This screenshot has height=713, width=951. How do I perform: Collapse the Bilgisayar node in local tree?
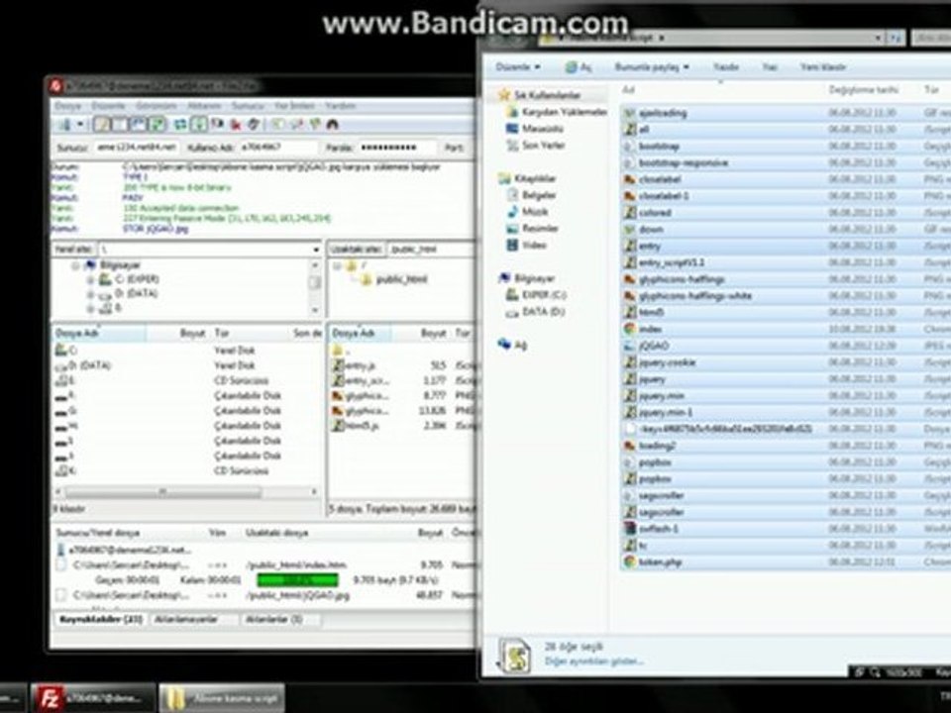click(76, 265)
